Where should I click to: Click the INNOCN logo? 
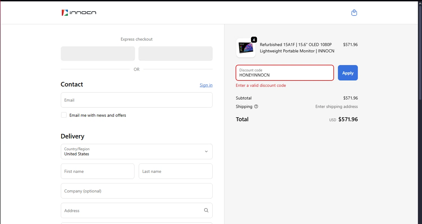coord(79,12)
